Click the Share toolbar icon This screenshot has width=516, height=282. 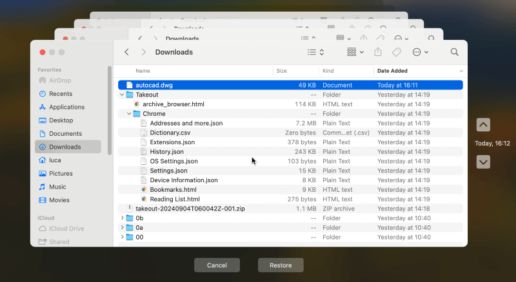click(378, 52)
